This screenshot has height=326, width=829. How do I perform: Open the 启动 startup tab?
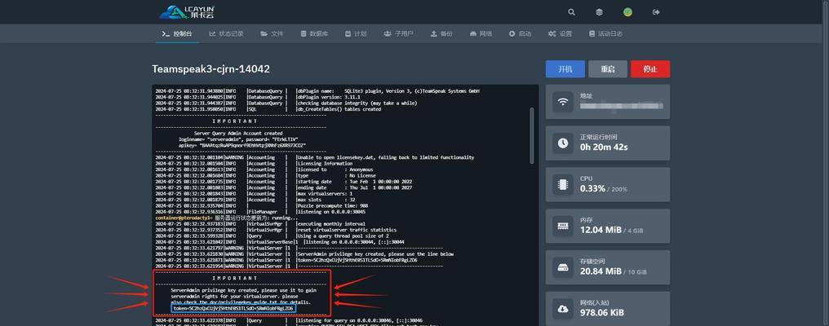click(x=520, y=33)
